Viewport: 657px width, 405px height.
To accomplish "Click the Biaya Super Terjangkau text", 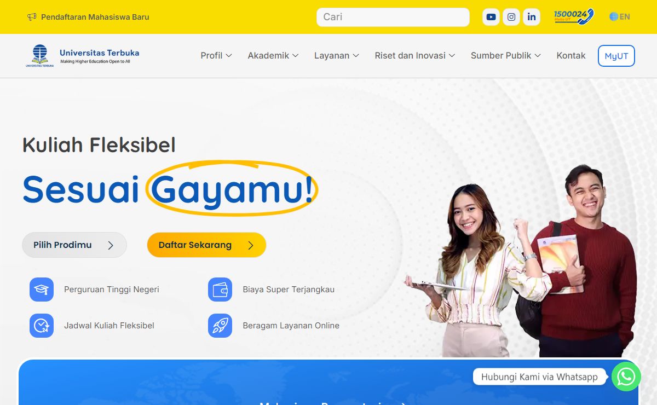I will click(289, 290).
